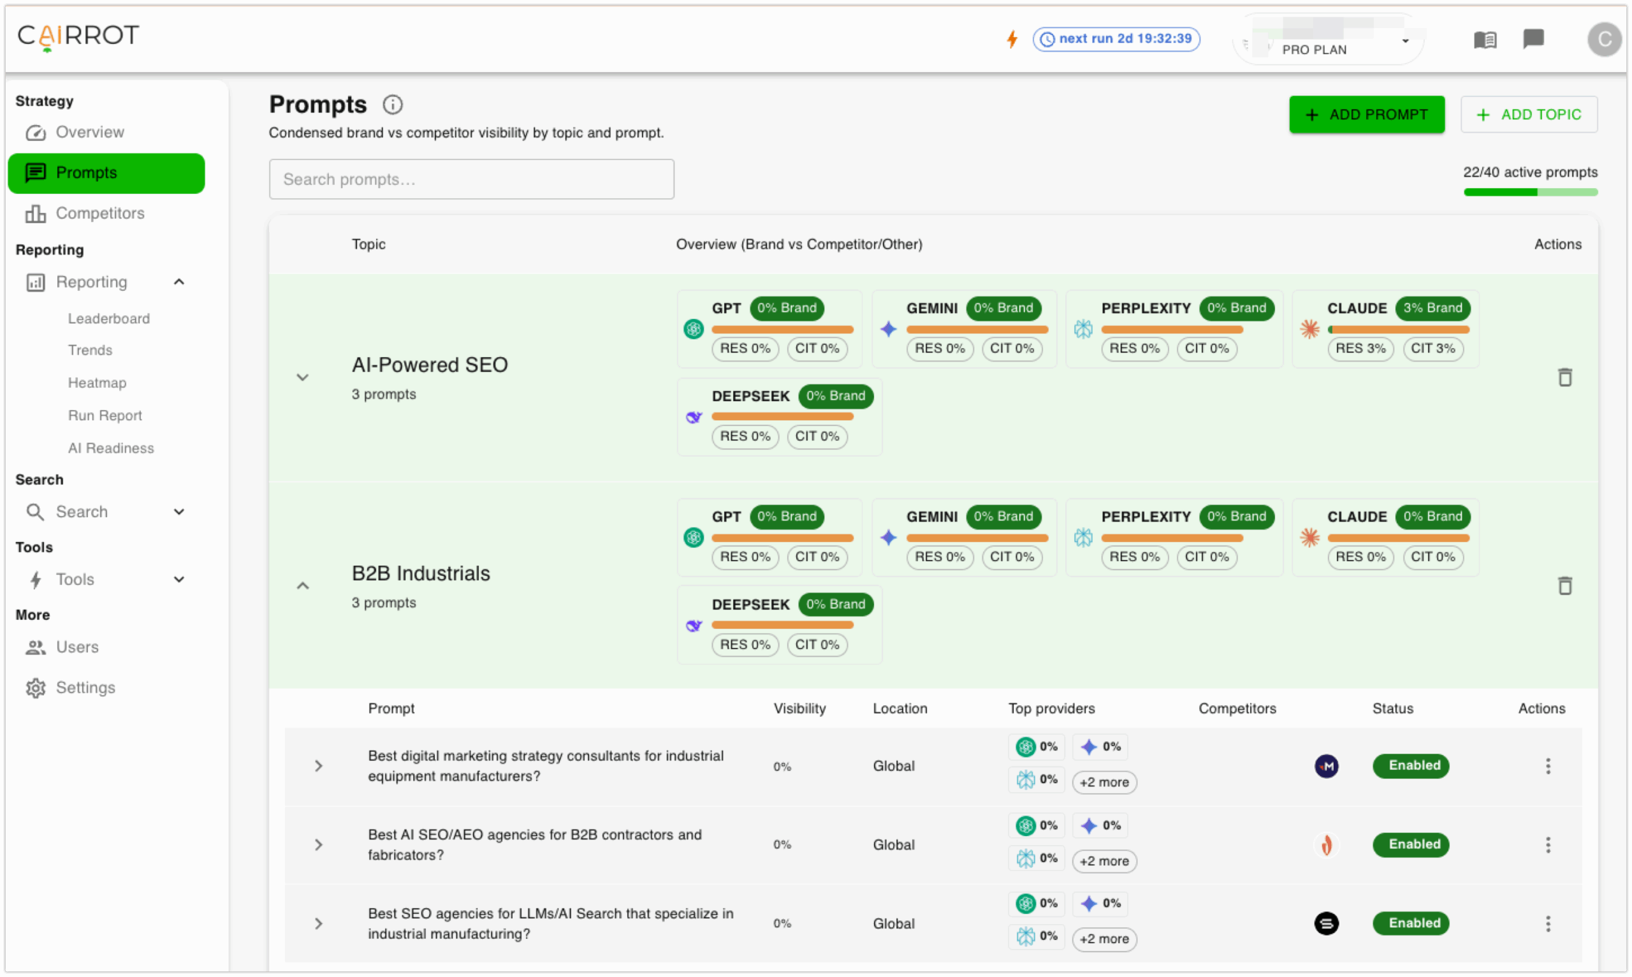Click the CAIRROT logo
The height and width of the screenshot is (977, 1632).
78,36
